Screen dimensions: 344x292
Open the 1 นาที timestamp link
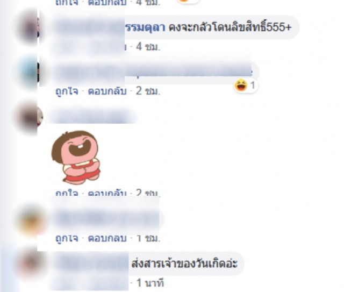pos(150,283)
